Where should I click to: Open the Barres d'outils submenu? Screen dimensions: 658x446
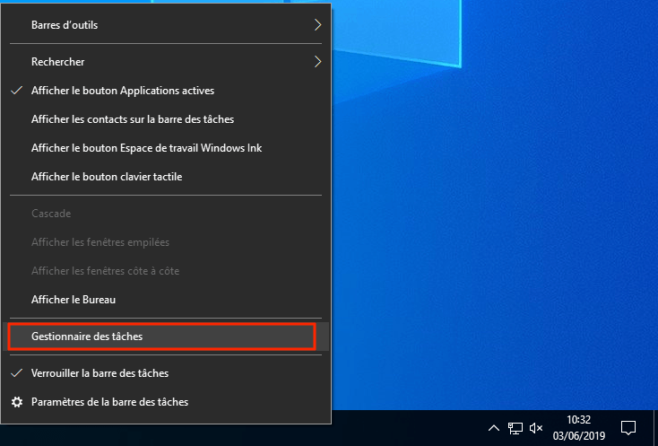tap(170, 25)
